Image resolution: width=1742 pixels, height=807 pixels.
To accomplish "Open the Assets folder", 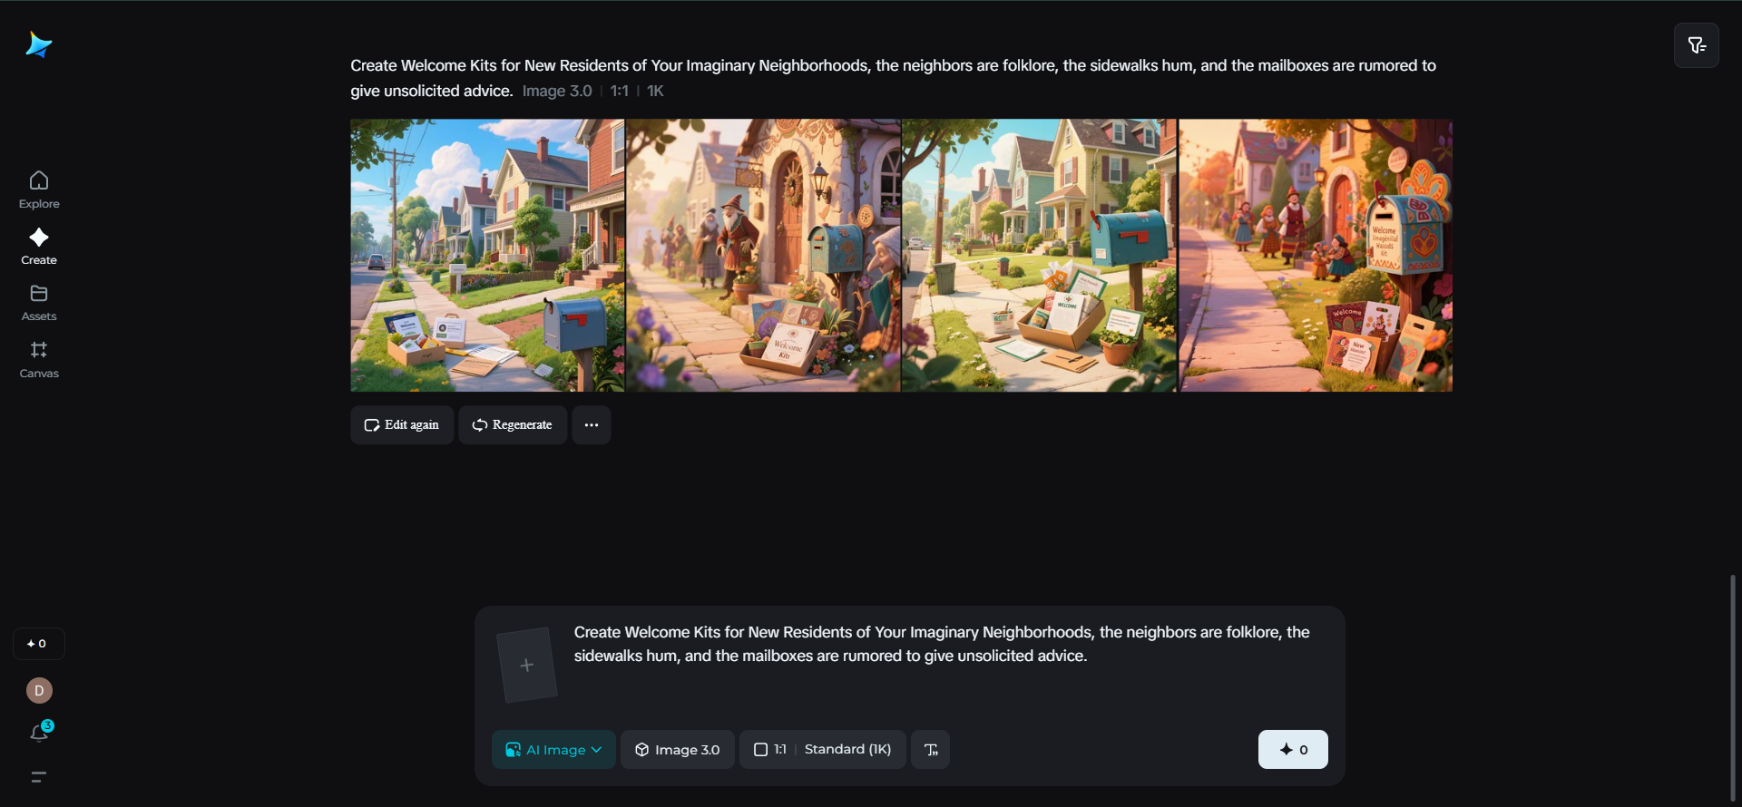I will click(39, 303).
